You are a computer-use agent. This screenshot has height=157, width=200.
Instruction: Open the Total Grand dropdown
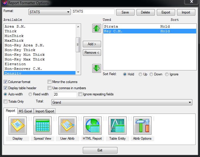click(x=122, y=102)
